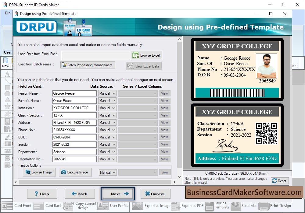Select the Text tool in left toolbar
Screen dimensions: 305x213
click(7, 74)
